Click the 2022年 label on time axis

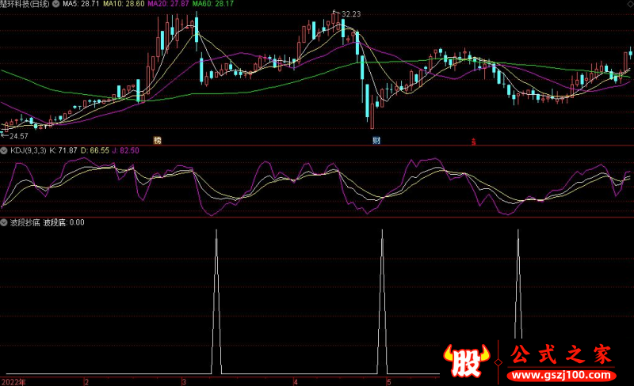[x=13, y=381]
